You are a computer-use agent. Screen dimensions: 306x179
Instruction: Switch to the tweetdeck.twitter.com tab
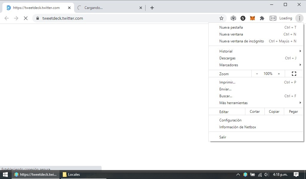tap(38, 8)
